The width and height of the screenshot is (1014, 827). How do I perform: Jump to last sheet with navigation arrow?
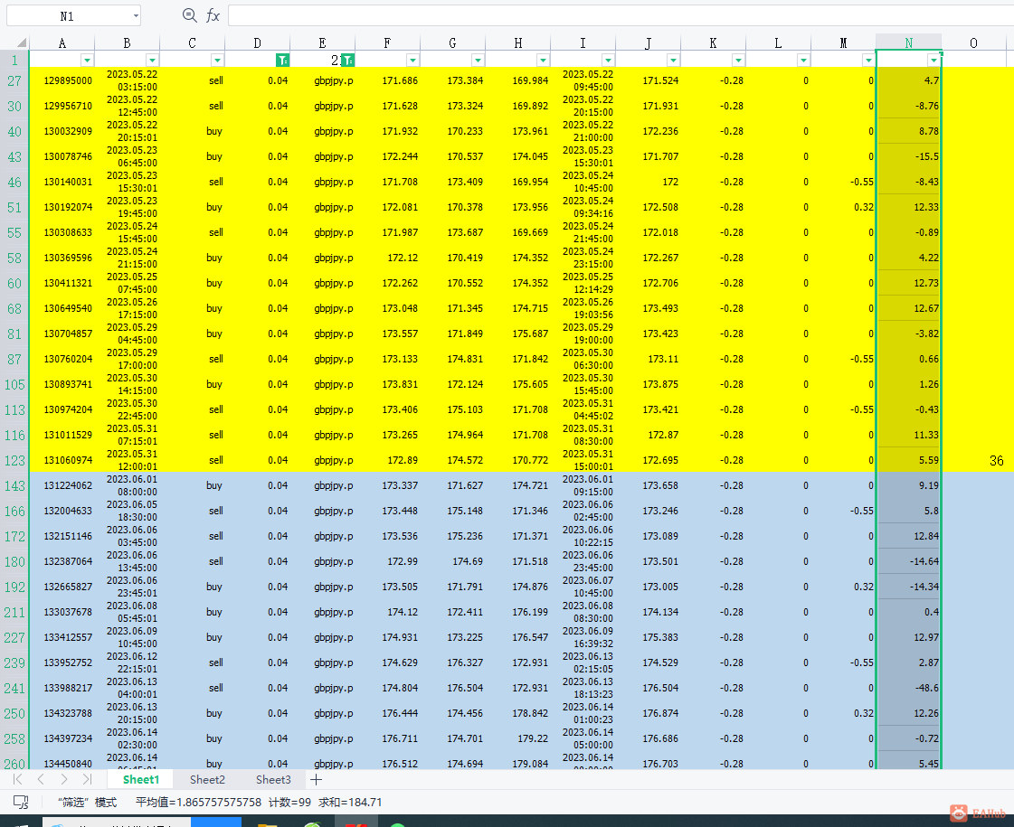(x=87, y=779)
